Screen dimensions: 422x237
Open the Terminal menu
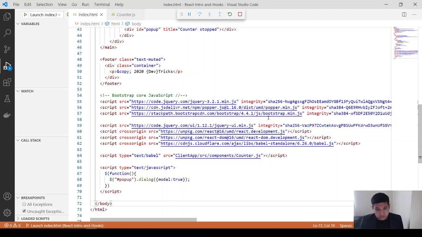point(102,5)
